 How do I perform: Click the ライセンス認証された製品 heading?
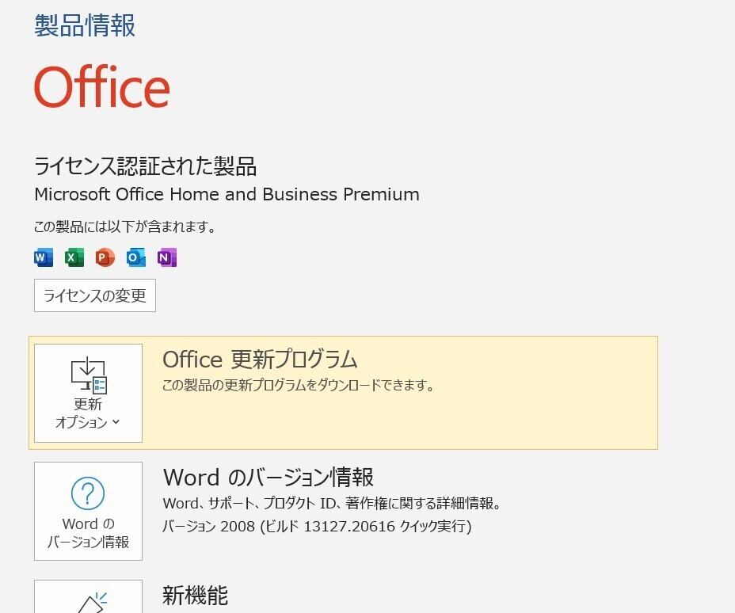pos(146,166)
